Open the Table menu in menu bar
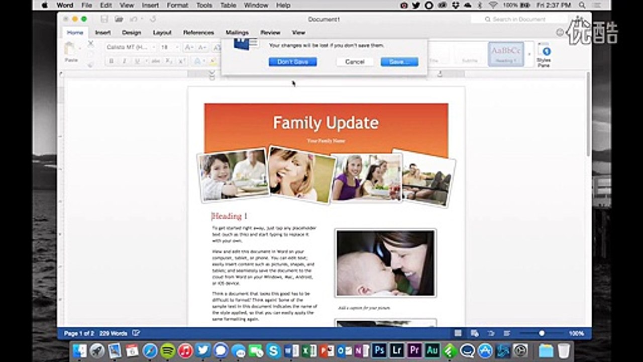Screen dimensions: 643x362 point(228,5)
